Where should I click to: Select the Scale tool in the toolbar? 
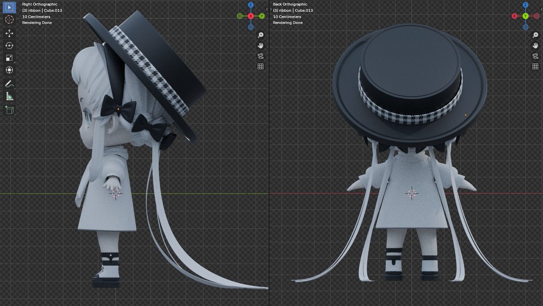[9, 58]
